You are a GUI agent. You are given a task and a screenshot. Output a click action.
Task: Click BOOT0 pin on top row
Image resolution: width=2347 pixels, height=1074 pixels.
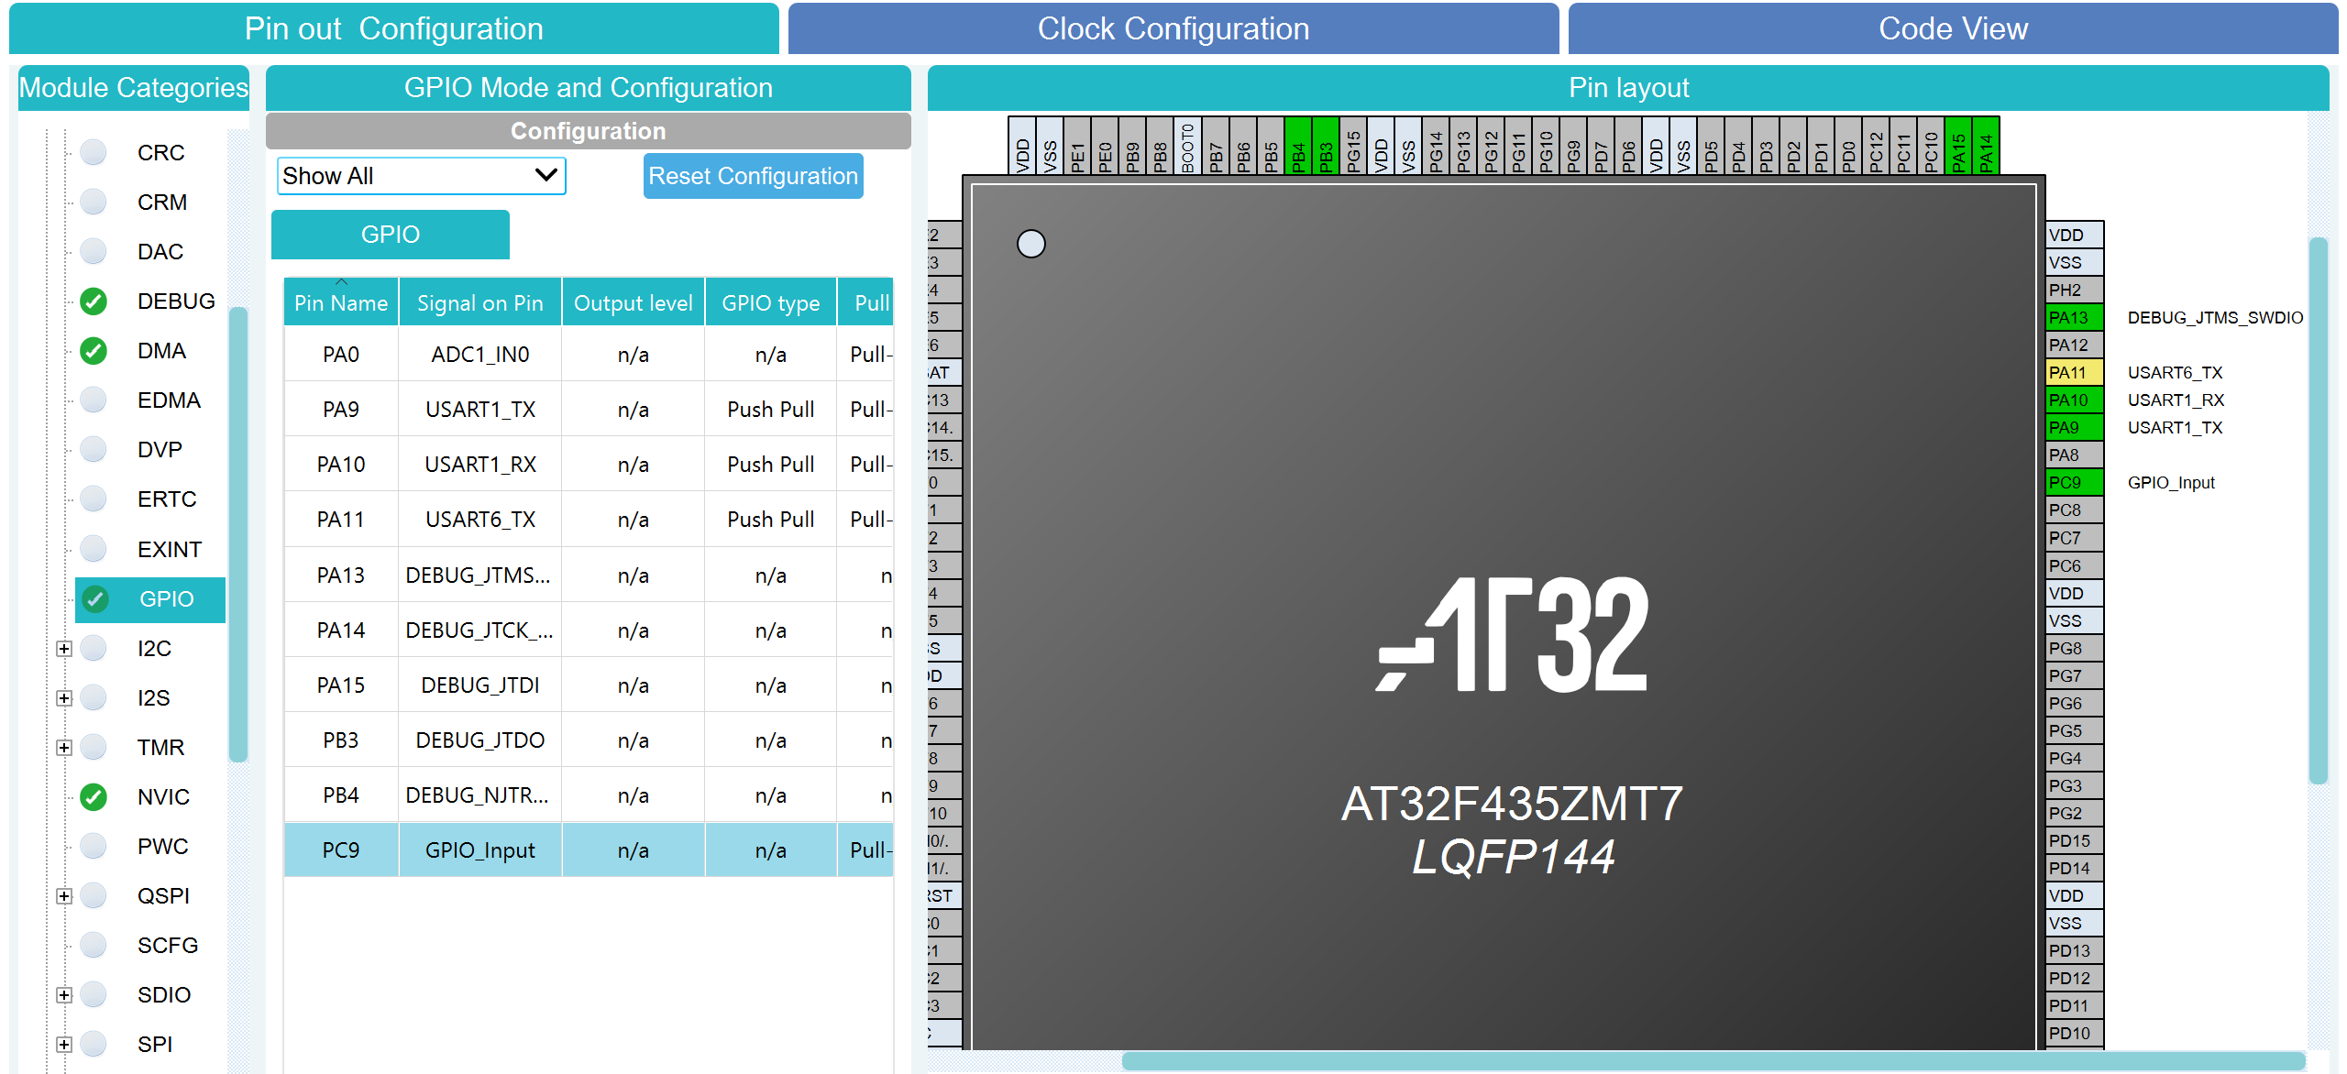[x=1188, y=146]
